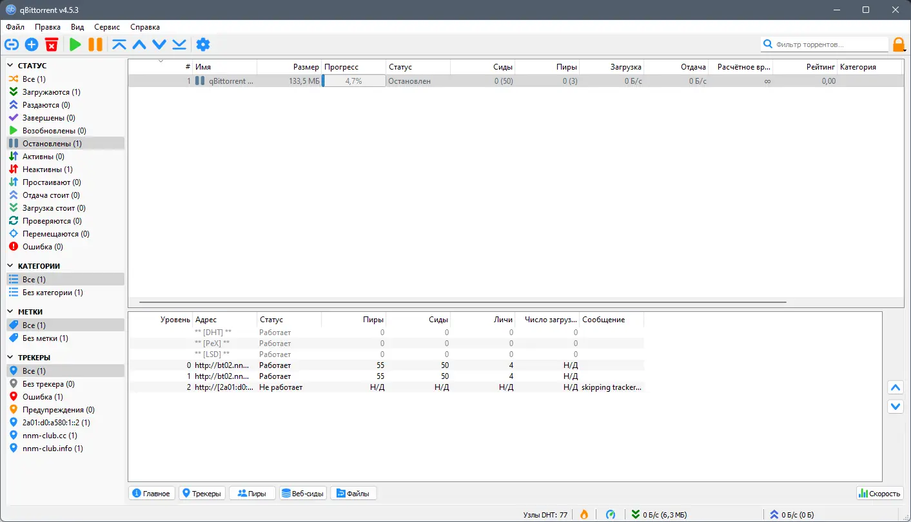
Task: Collapse the ТРЕКЕРЫ sidebar section
Action: coord(11,358)
